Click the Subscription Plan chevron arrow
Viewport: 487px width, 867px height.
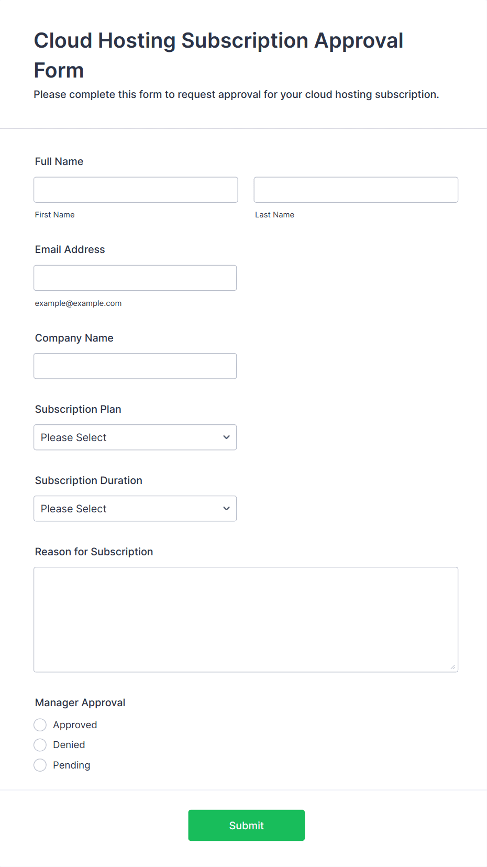(226, 437)
